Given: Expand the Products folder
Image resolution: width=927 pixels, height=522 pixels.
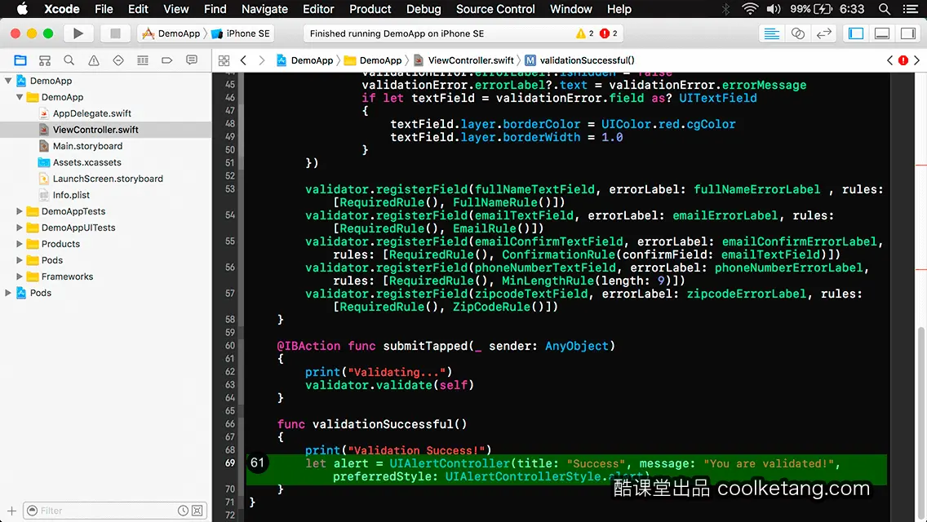Looking at the screenshot, I should click(x=20, y=244).
